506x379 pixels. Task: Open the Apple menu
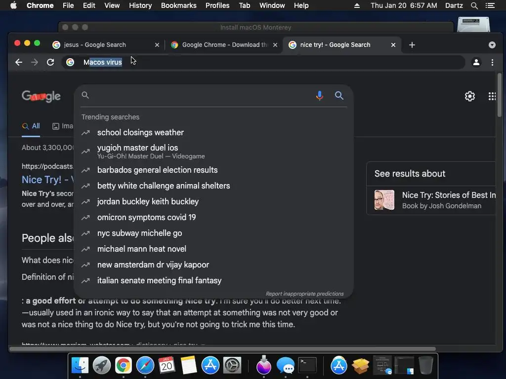click(13, 5)
